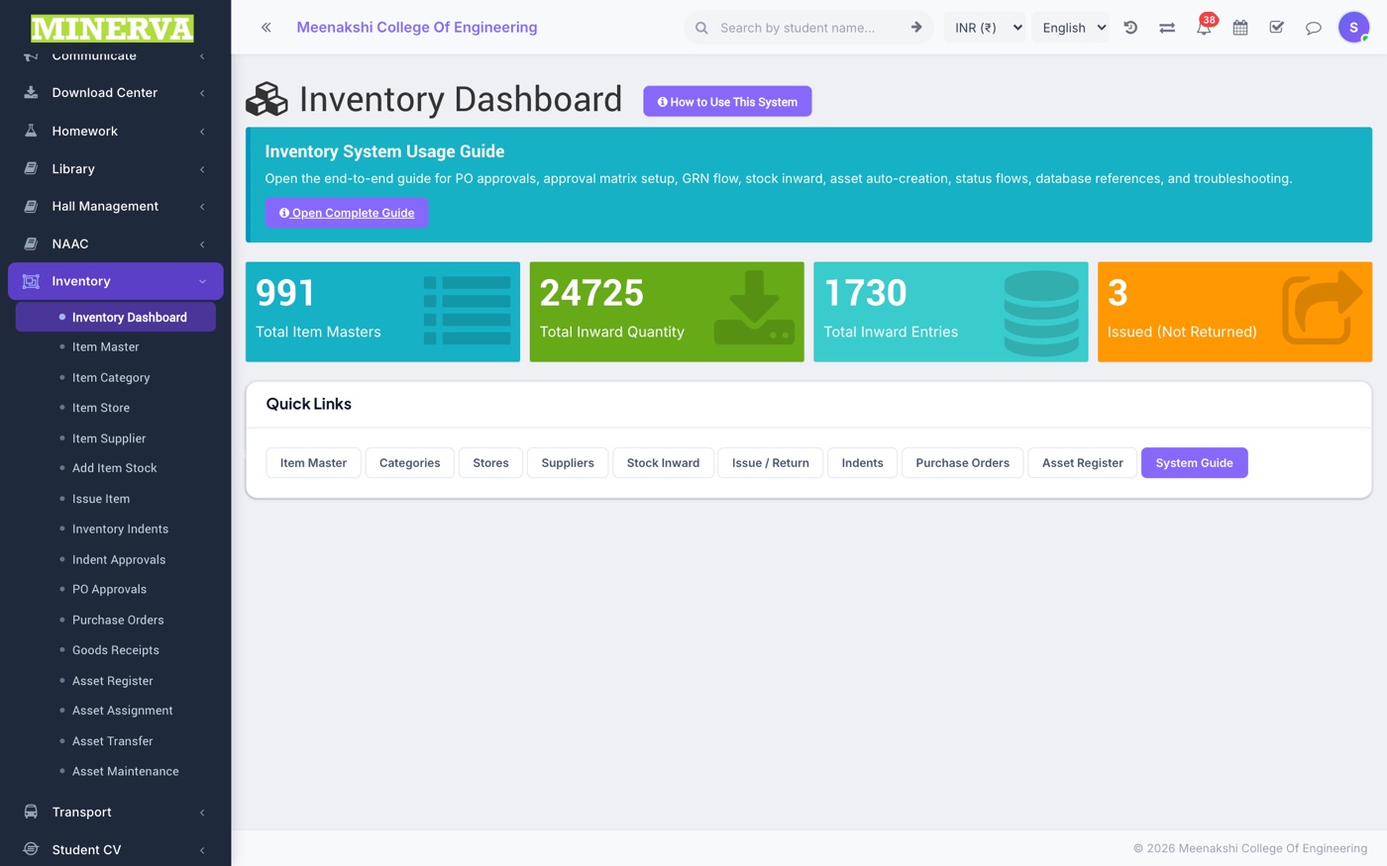Click Stock Inward quick link

coord(663,462)
